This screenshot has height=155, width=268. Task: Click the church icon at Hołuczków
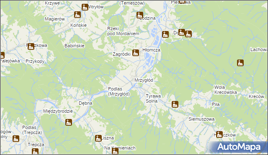click(219, 134)
